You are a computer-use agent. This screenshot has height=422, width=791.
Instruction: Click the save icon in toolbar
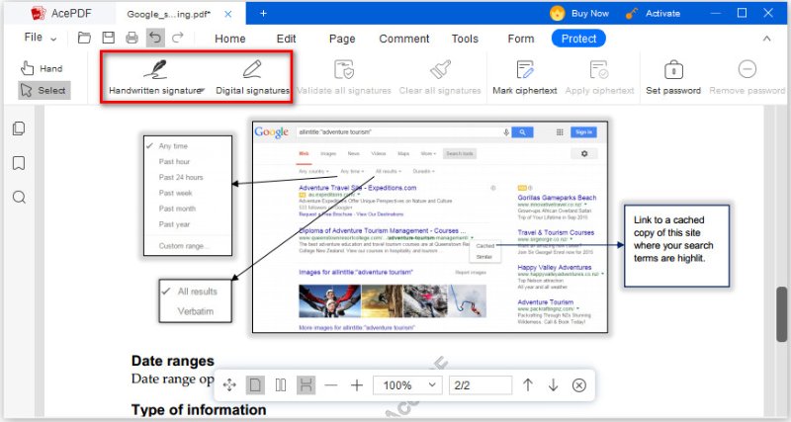(x=108, y=39)
